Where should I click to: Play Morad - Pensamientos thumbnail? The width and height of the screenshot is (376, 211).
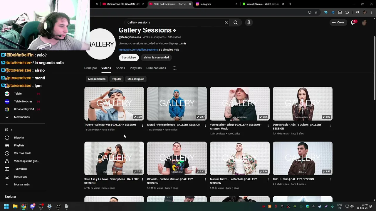tap(177, 104)
